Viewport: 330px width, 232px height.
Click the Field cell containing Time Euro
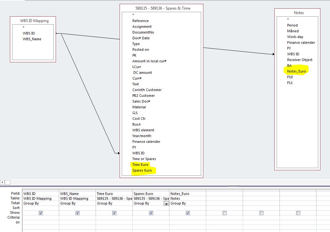click(x=114, y=194)
